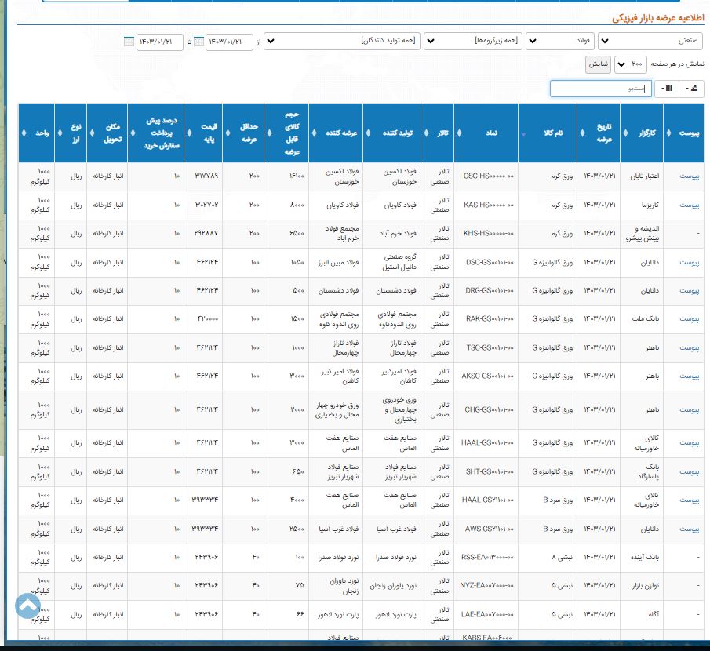The height and width of the screenshot is (651, 710).
Task: Open پیوست link in the RAK-GS row
Action: pyautogui.click(x=689, y=319)
